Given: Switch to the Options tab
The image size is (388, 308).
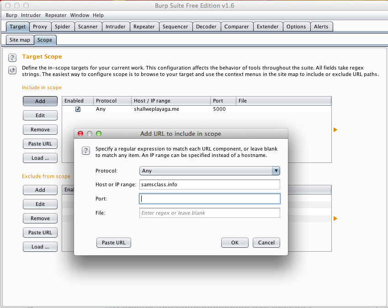Looking at the screenshot, I should click(296, 27).
